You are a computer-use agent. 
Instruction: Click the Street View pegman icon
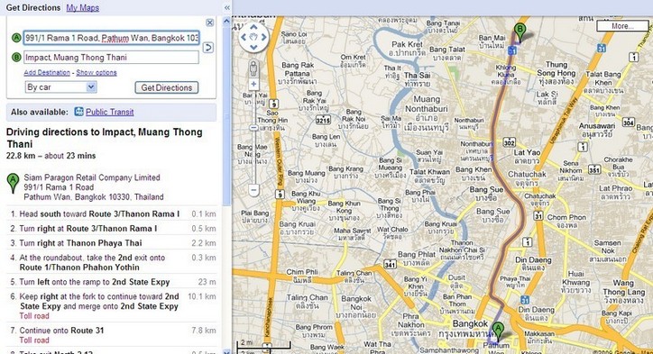[x=253, y=68]
